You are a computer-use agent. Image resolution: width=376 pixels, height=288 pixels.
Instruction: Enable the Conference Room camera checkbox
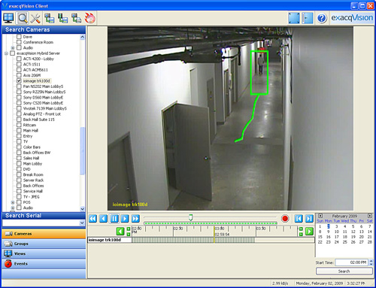tap(19, 42)
